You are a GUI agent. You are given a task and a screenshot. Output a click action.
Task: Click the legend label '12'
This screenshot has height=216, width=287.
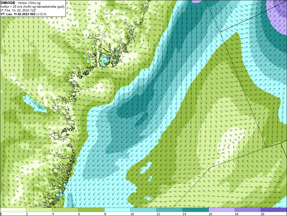point(158,214)
